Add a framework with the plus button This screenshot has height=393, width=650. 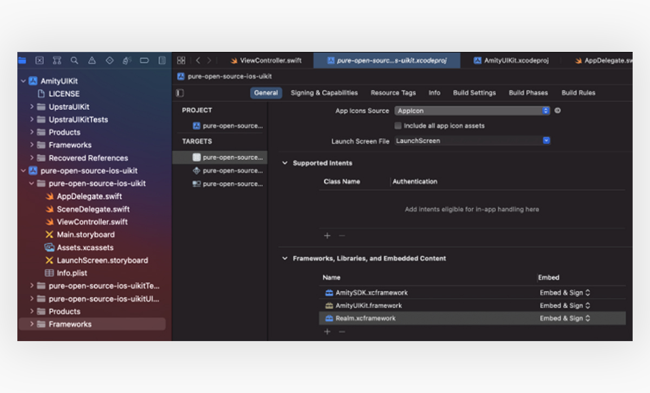pos(327,331)
